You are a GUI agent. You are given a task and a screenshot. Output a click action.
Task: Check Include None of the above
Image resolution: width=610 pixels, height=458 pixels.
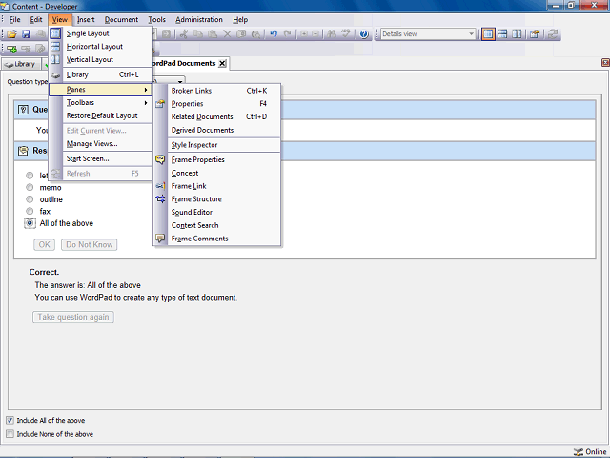click(10, 434)
